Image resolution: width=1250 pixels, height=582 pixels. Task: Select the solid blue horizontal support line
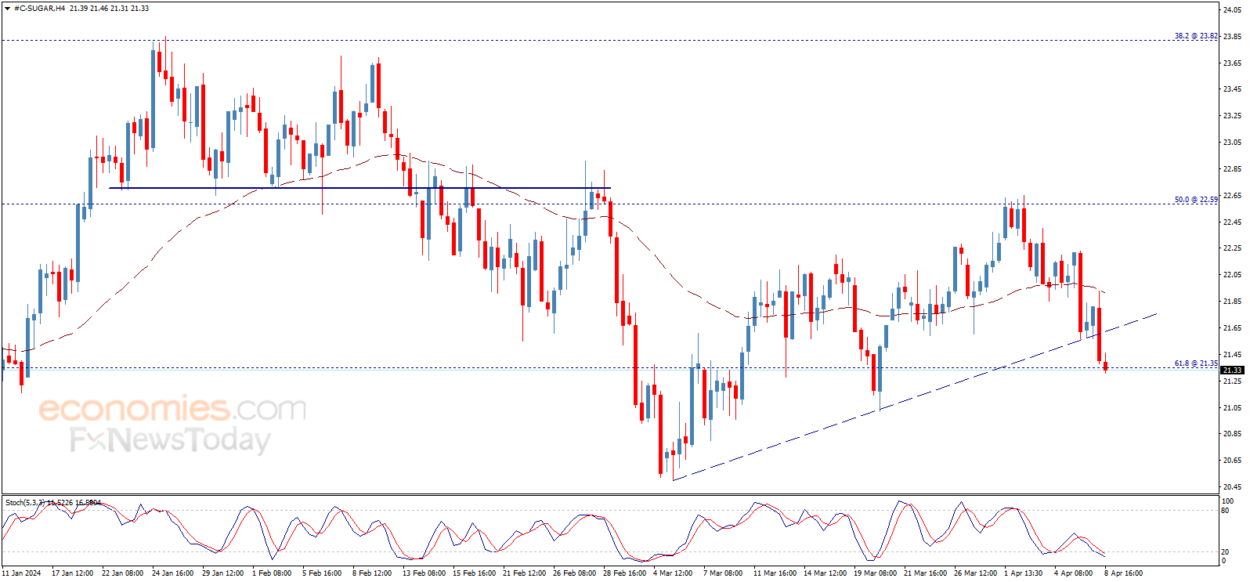pyautogui.click(x=359, y=188)
